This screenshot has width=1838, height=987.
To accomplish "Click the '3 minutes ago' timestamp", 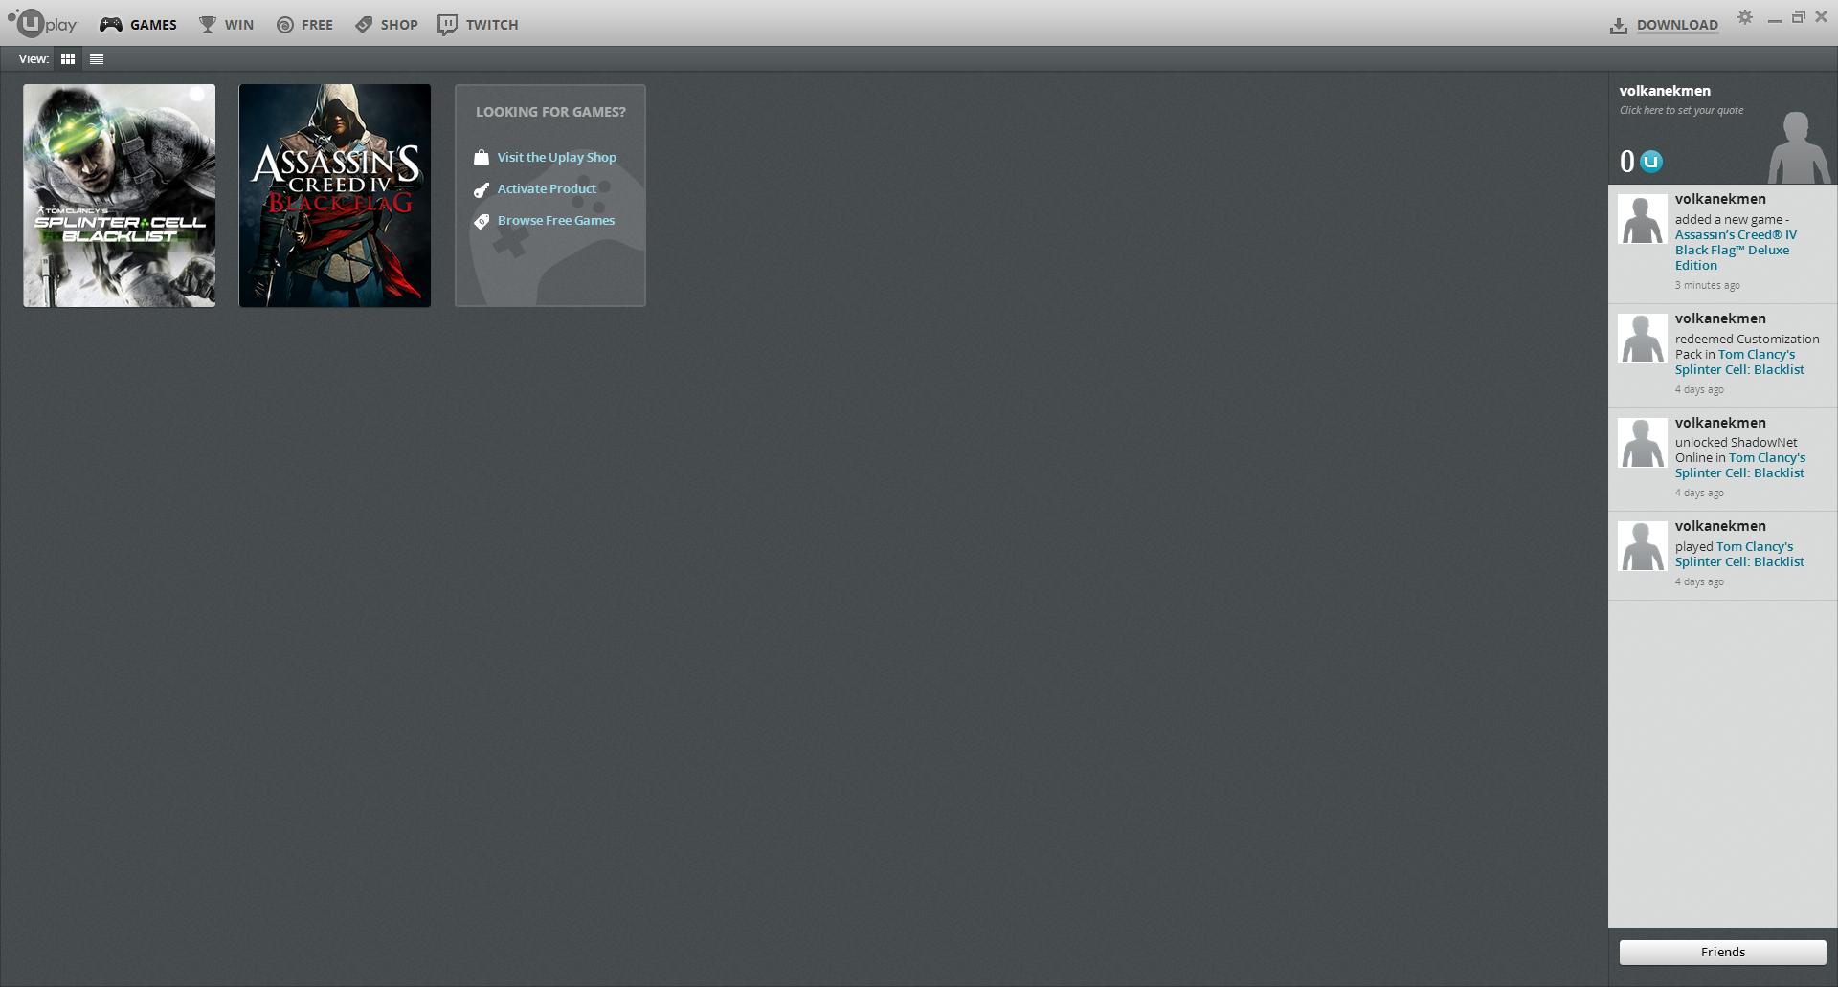I will (1707, 285).
